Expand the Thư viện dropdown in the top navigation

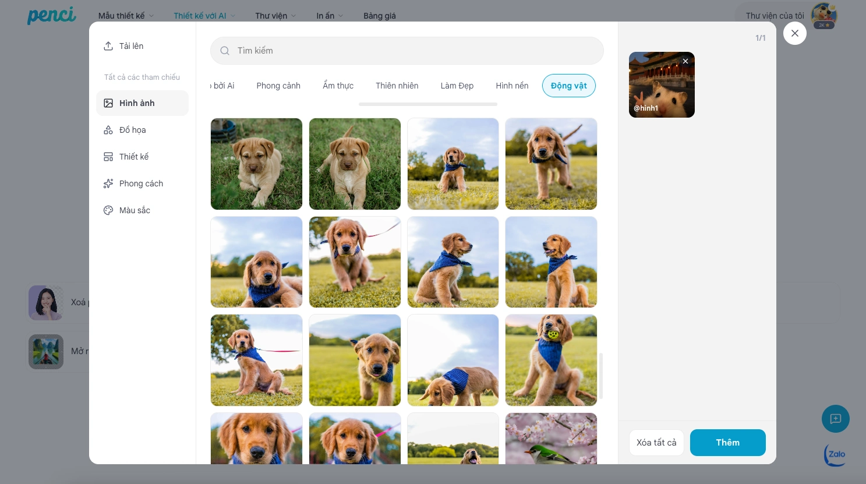coord(275,16)
